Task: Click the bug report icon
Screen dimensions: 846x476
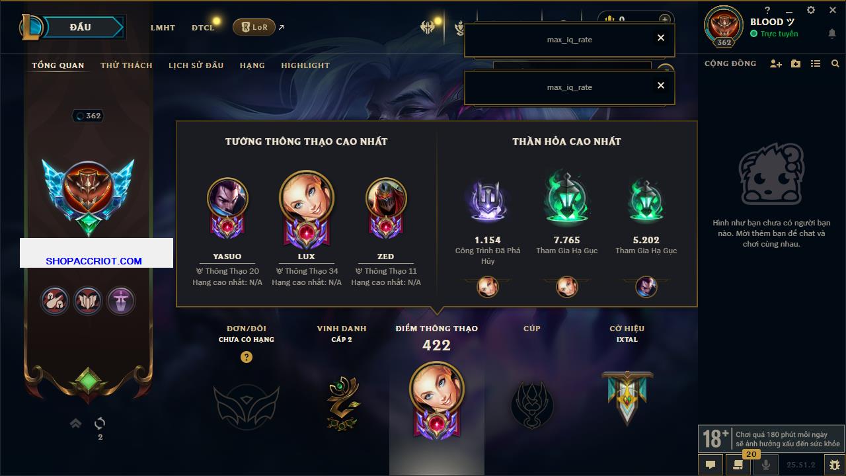Action: (835, 465)
